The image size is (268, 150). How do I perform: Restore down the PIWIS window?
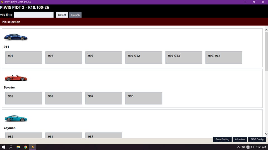254,2
